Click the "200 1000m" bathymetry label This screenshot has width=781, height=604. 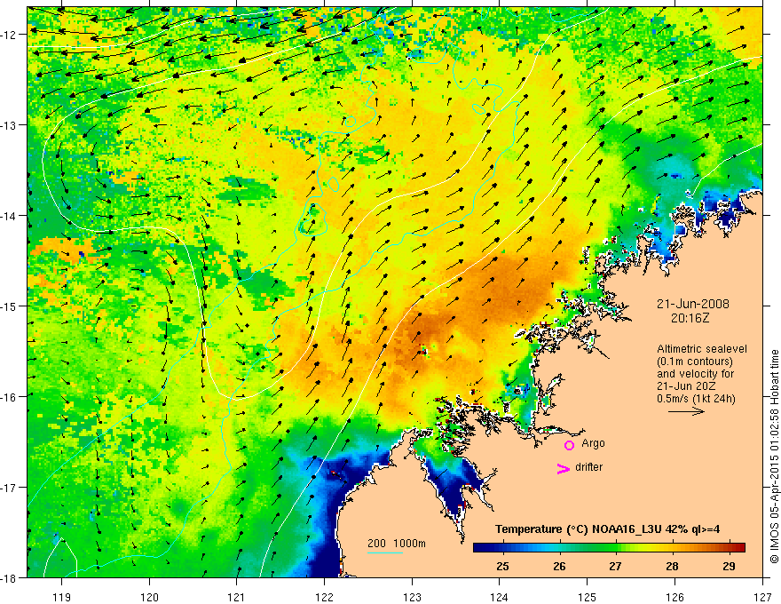[397, 544]
